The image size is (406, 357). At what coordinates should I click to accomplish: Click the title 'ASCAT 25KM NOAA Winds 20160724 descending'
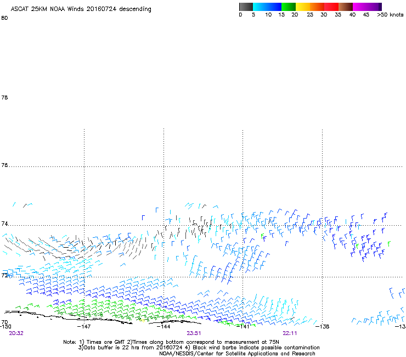pos(81,9)
